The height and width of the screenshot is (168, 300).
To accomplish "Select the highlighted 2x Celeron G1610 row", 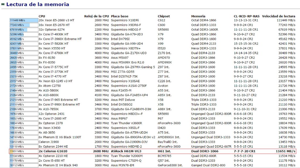I will [x=152, y=151].
